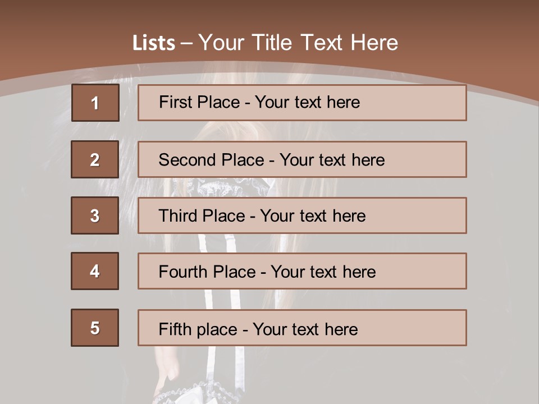Click the number 1 box
The image size is (539, 404).
95,103
